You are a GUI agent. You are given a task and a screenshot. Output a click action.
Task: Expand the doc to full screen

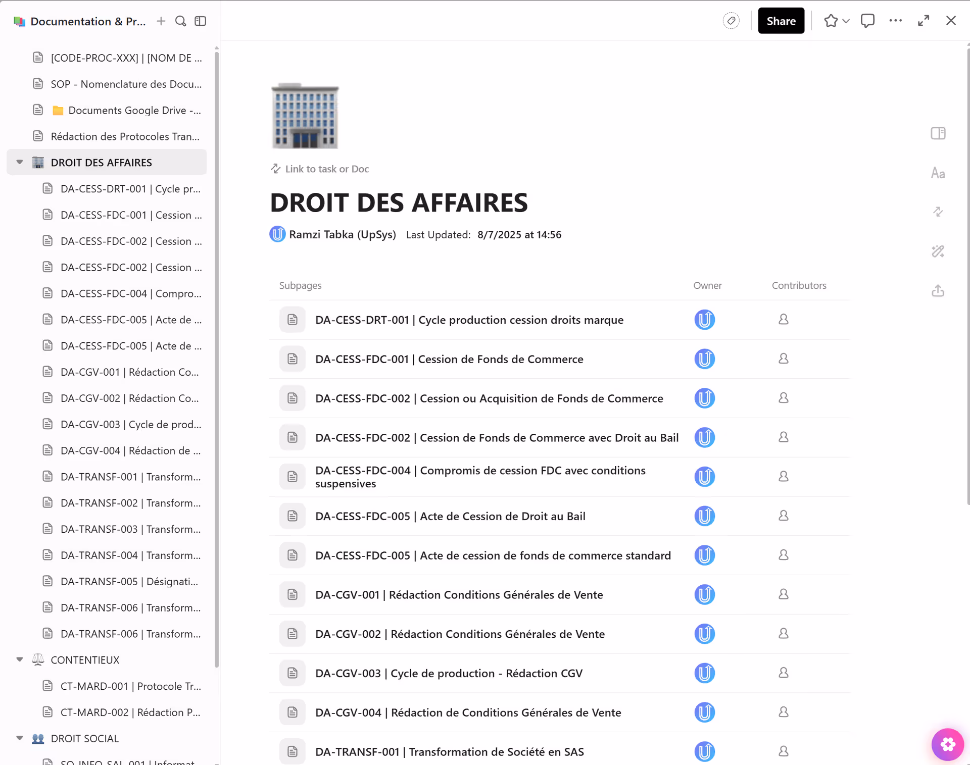924,21
